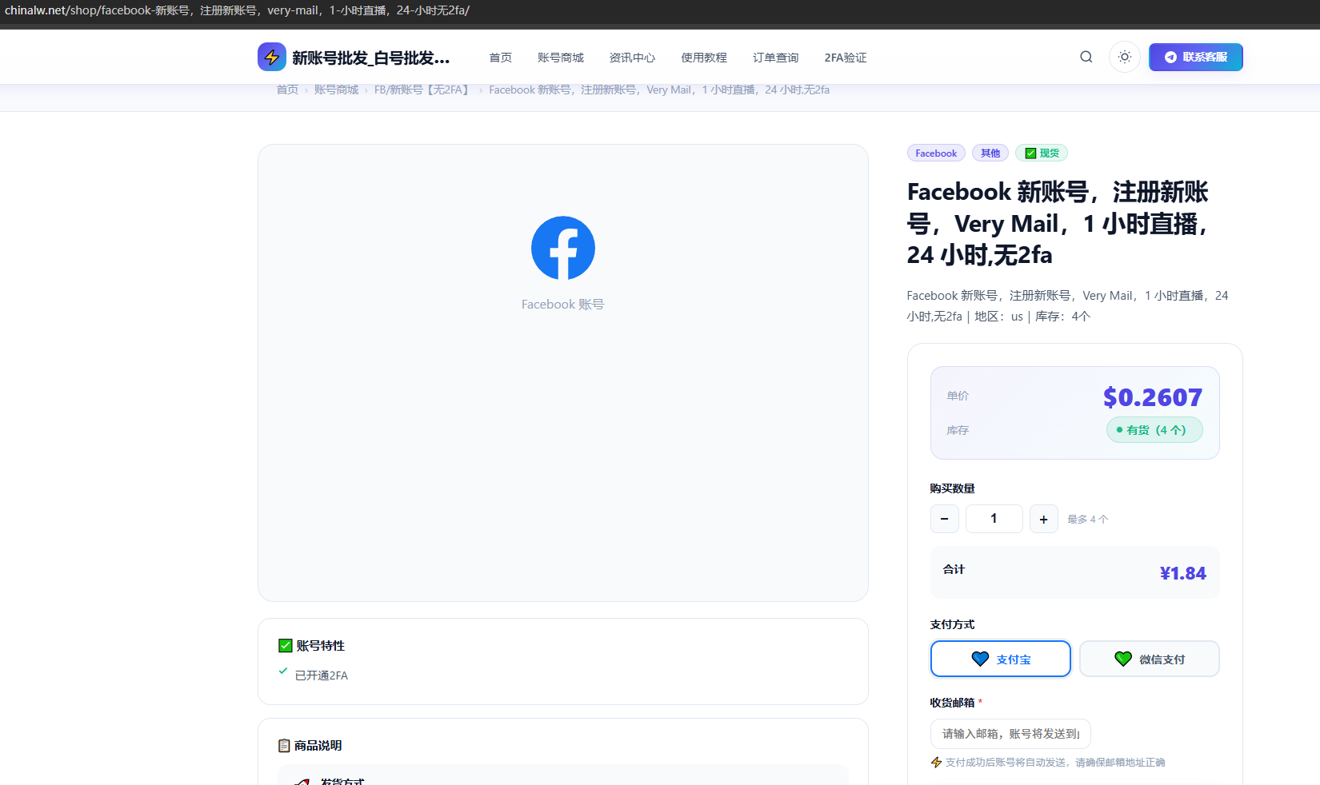Viewport: 1320px width, 785px height.
Task: Click the 最多 4 个 limit text
Action: click(1088, 519)
